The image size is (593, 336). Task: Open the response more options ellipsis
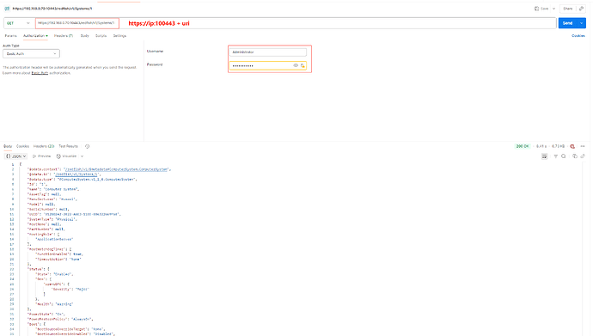coord(583,146)
